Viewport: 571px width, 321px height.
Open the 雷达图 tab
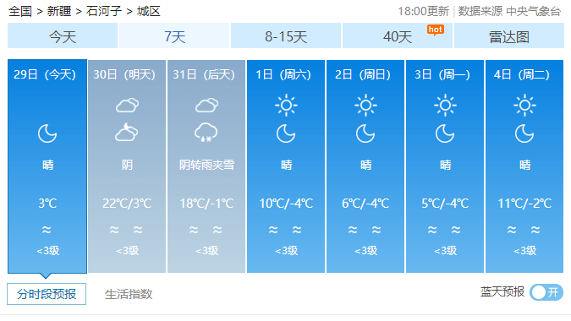point(508,36)
